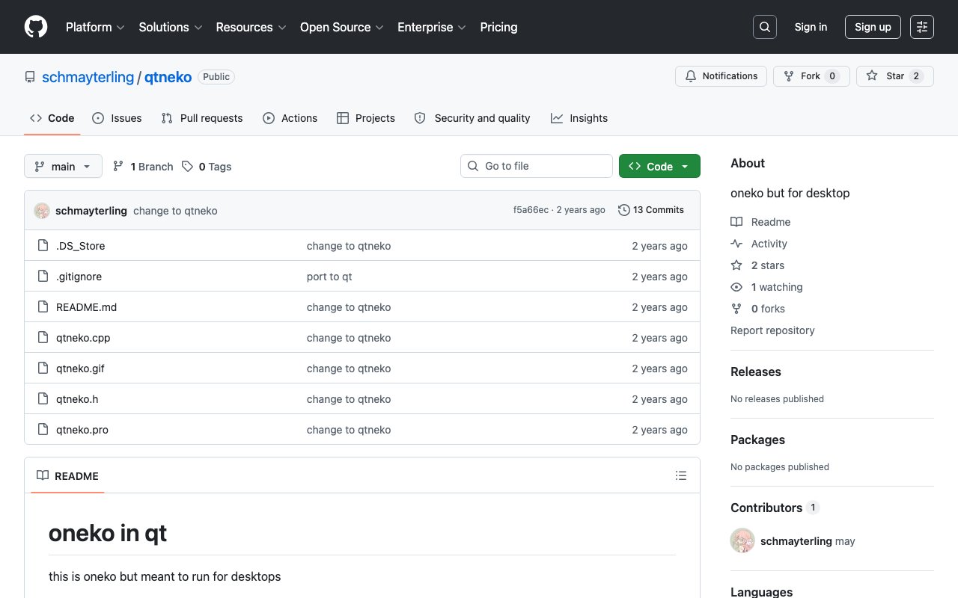View the 13 Commits history

coord(651,210)
